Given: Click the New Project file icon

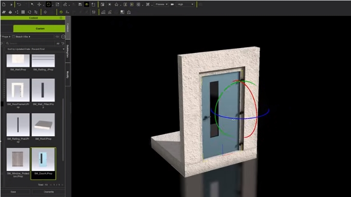Looking at the screenshot, I should click(3, 4).
